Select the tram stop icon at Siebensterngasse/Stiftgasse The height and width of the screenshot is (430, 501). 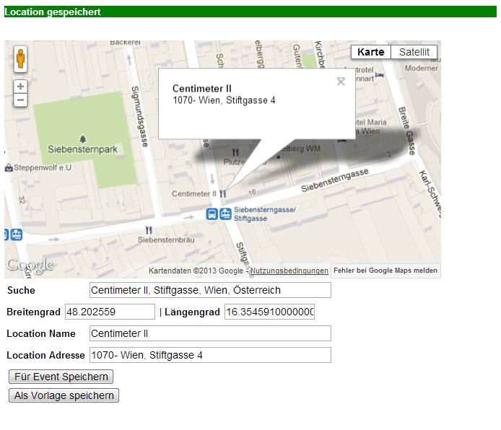[x=225, y=214]
